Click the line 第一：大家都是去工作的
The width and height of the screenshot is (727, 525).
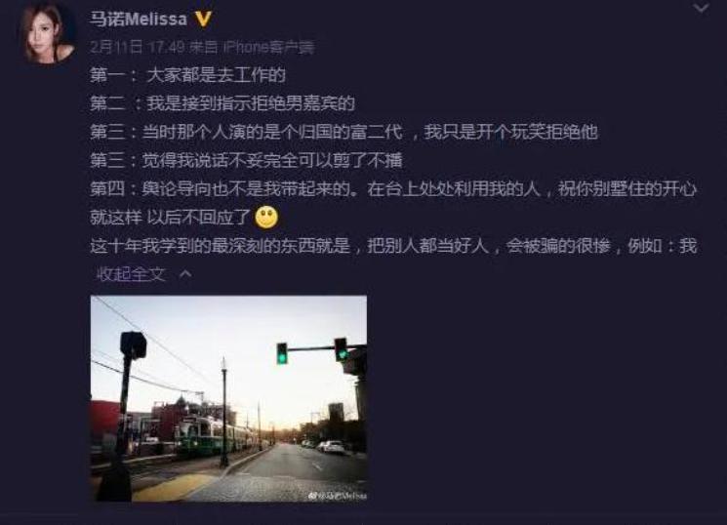(187, 75)
